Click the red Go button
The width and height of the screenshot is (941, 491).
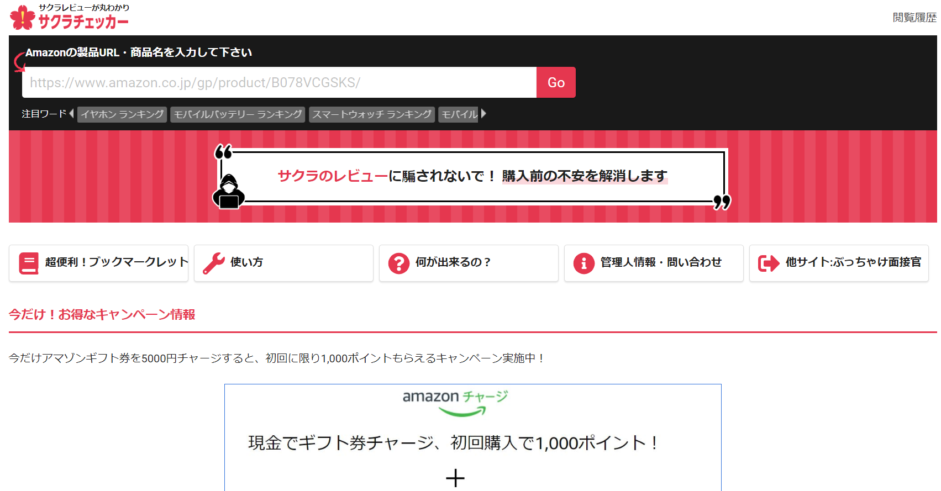556,82
